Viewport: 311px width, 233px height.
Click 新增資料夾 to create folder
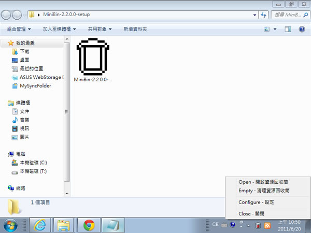click(135, 29)
